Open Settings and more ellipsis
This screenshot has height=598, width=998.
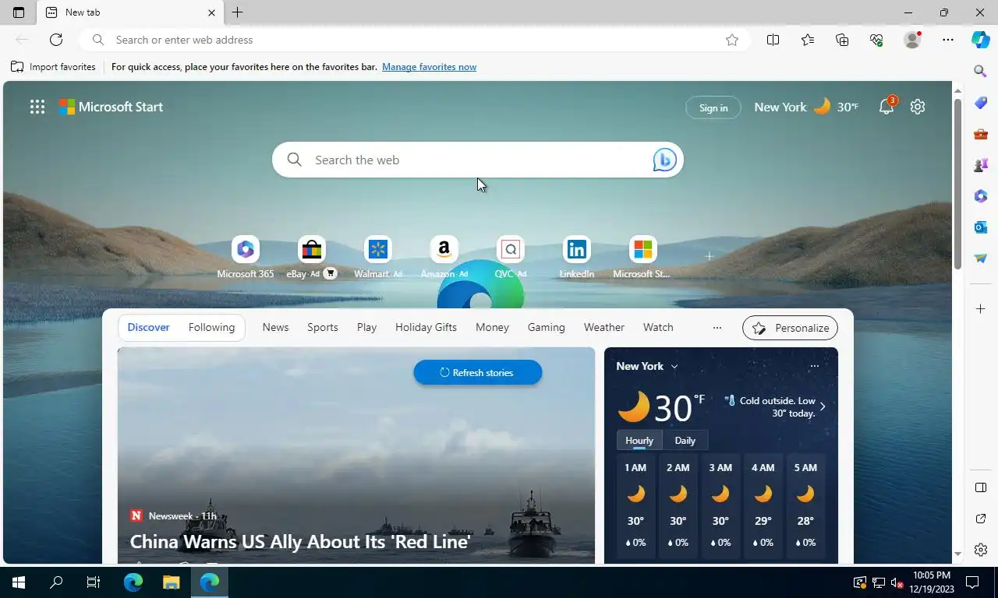tap(948, 40)
